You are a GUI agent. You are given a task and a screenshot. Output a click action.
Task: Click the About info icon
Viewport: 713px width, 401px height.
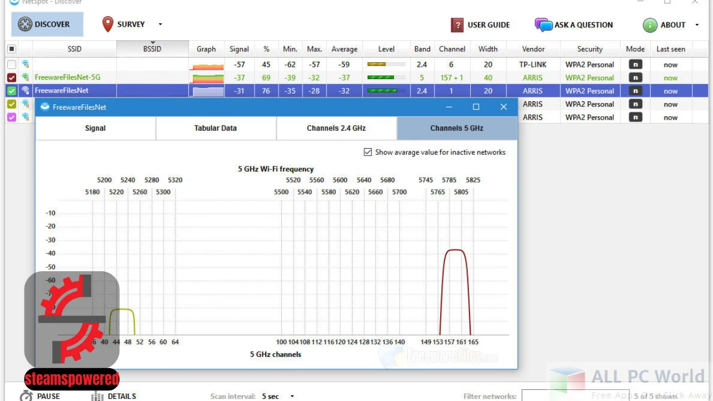click(650, 25)
